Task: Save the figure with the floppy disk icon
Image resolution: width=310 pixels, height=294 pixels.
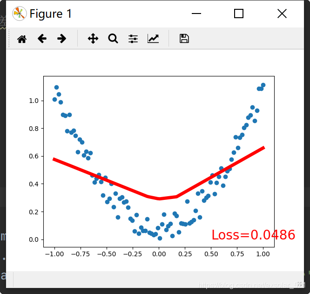Action: 184,38
